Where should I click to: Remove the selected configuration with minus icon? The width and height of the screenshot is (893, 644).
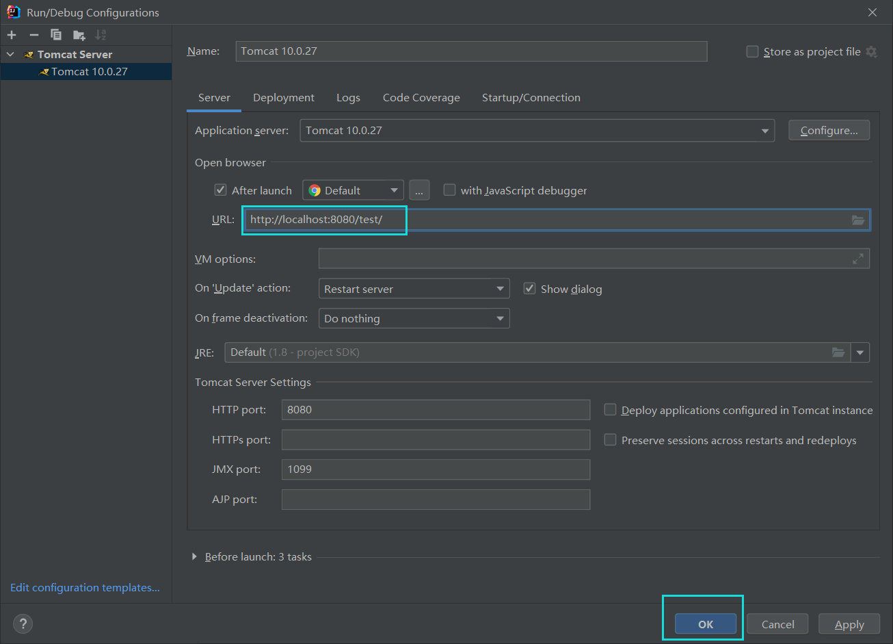(34, 35)
